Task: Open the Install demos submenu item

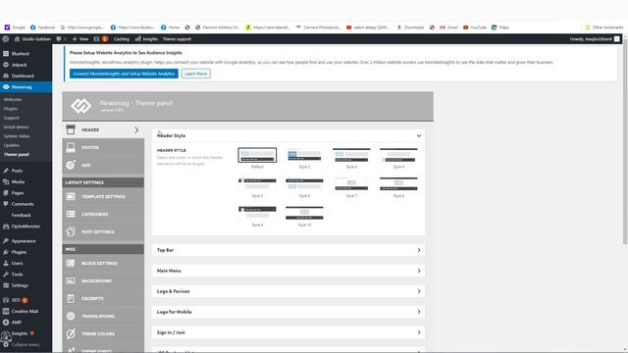Action: coord(16,126)
